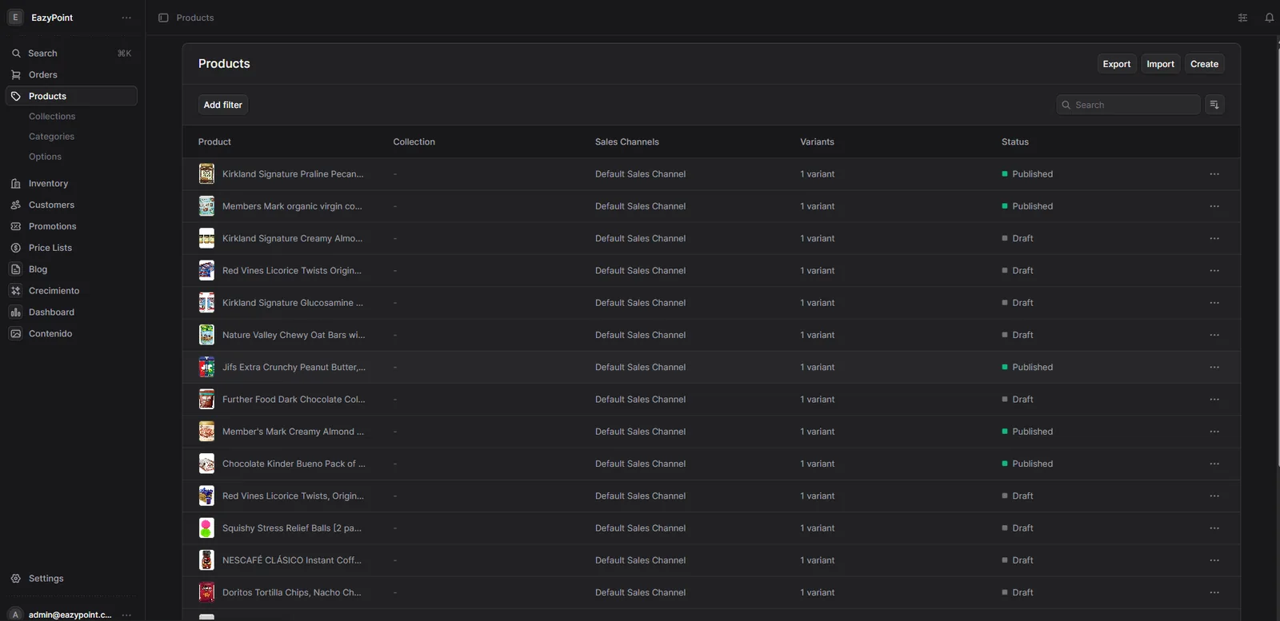Open product "Further Food Dark Chocolate Col..."
The width and height of the screenshot is (1280, 621).
[294, 400]
